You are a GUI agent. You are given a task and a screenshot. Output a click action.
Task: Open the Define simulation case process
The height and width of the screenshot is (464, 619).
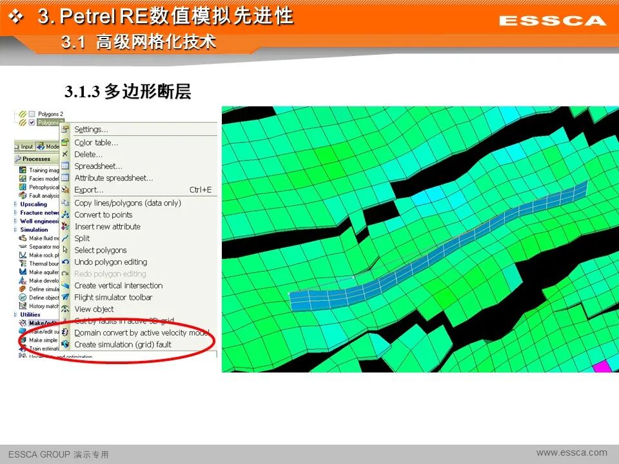[x=39, y=289]
